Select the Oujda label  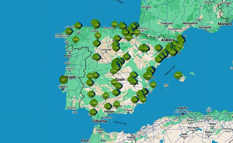(130, 137)
